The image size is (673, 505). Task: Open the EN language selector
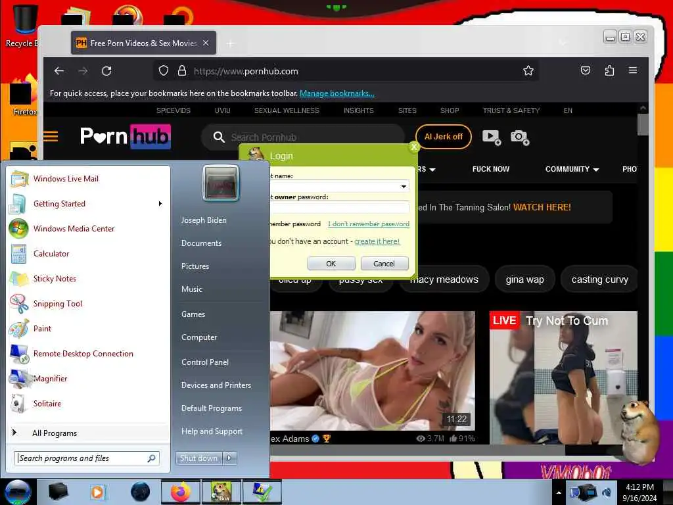point(568,110)
